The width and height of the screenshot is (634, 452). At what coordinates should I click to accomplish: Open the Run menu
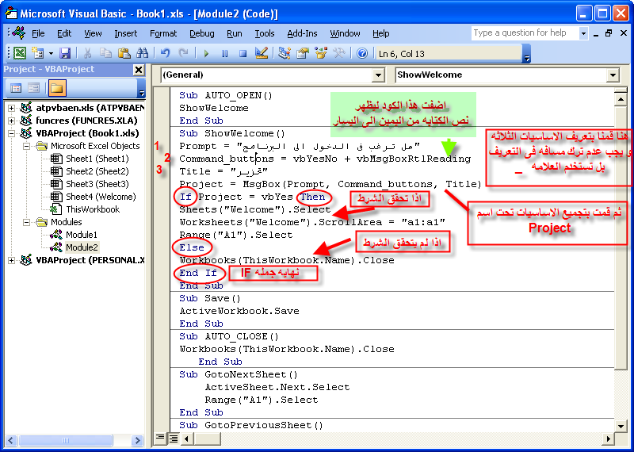(x=235, y=33)
